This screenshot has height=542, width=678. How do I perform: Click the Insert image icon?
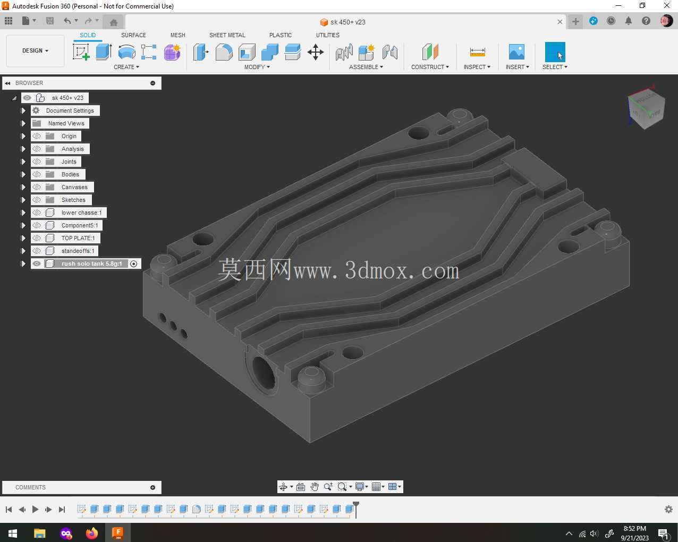click(516, 52)
